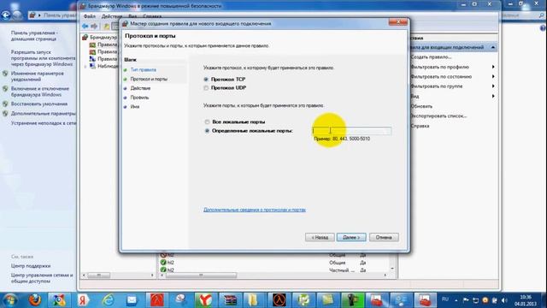
Task: Open the additional info link about protocols and ports
Action: pos(255,210)
